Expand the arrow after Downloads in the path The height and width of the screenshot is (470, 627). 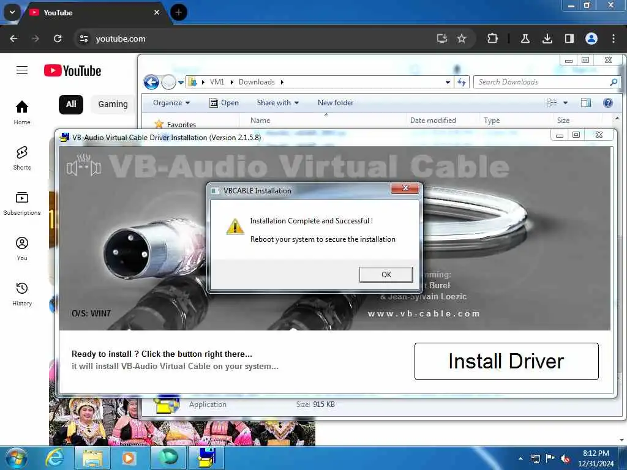tap(282, 83)
